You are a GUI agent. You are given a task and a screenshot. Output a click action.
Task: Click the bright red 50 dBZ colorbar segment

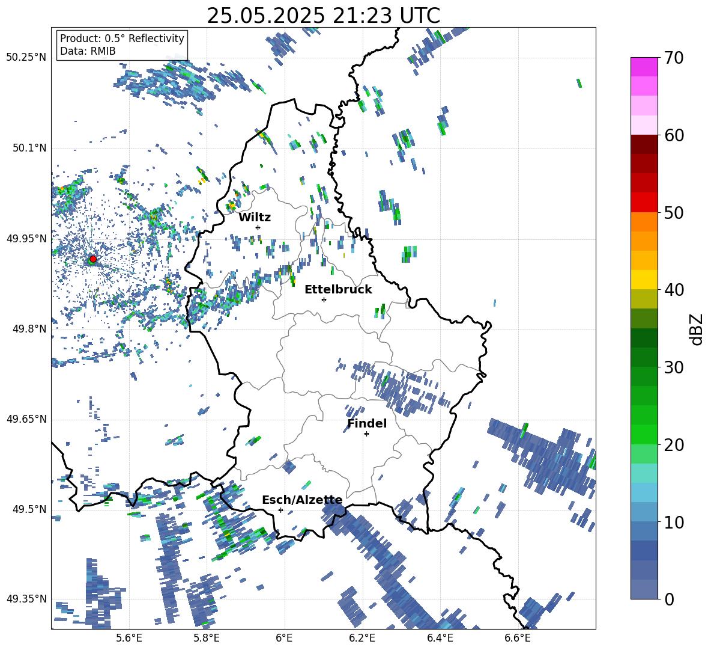coord(644,203)
